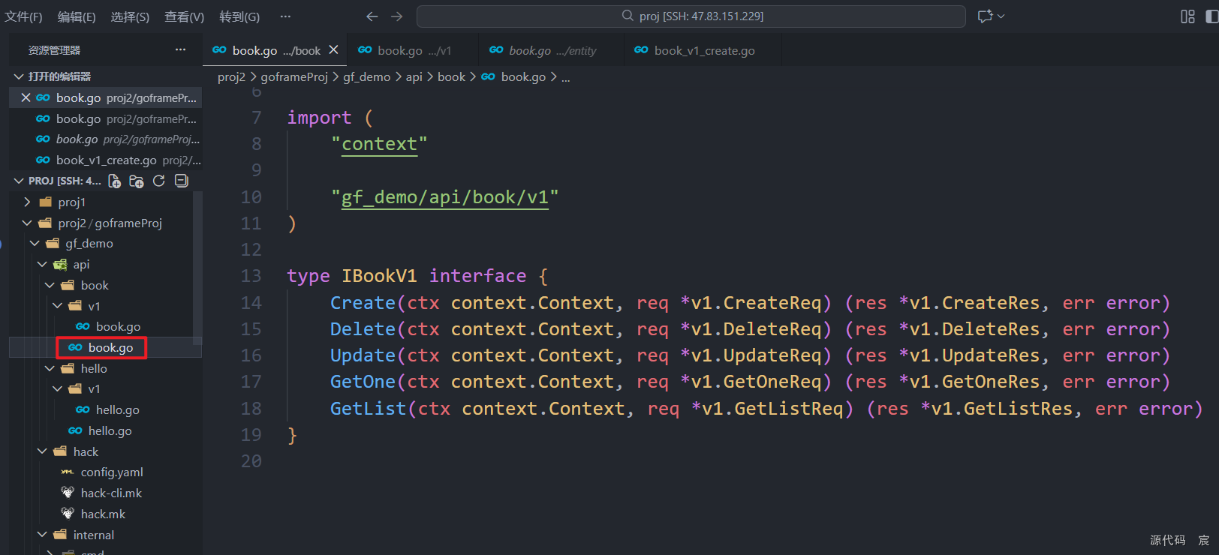This screenshot has width=1219, height=555.
Task: Open the Copilot chat icon in title bar
Action: [986, 16]
